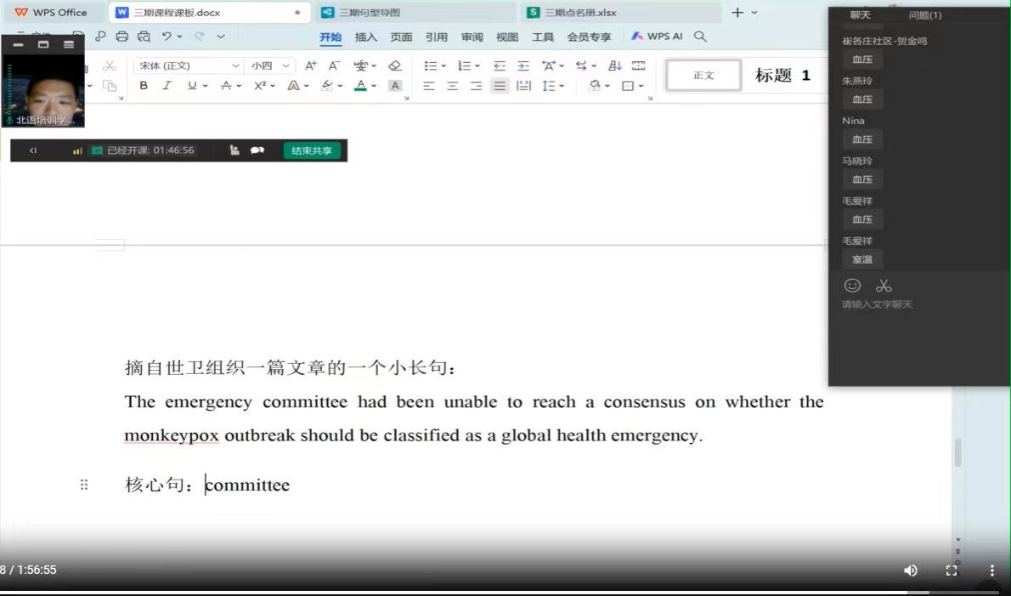This screenshot has height=596, width=1011.
Task: Toggle bold formatting in the ribbon
Action: tap(144, 86)
